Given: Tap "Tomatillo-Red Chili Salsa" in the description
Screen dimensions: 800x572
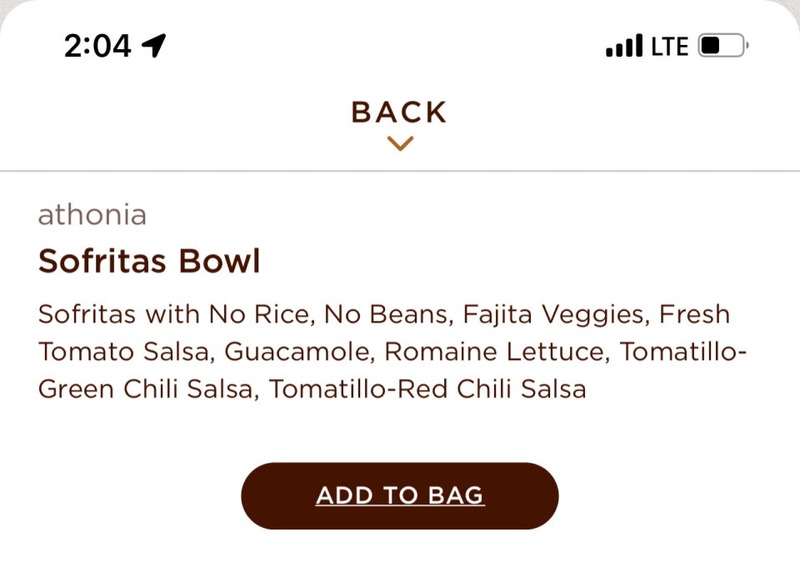Looking at the screenshot, I should tap(428, 389).
